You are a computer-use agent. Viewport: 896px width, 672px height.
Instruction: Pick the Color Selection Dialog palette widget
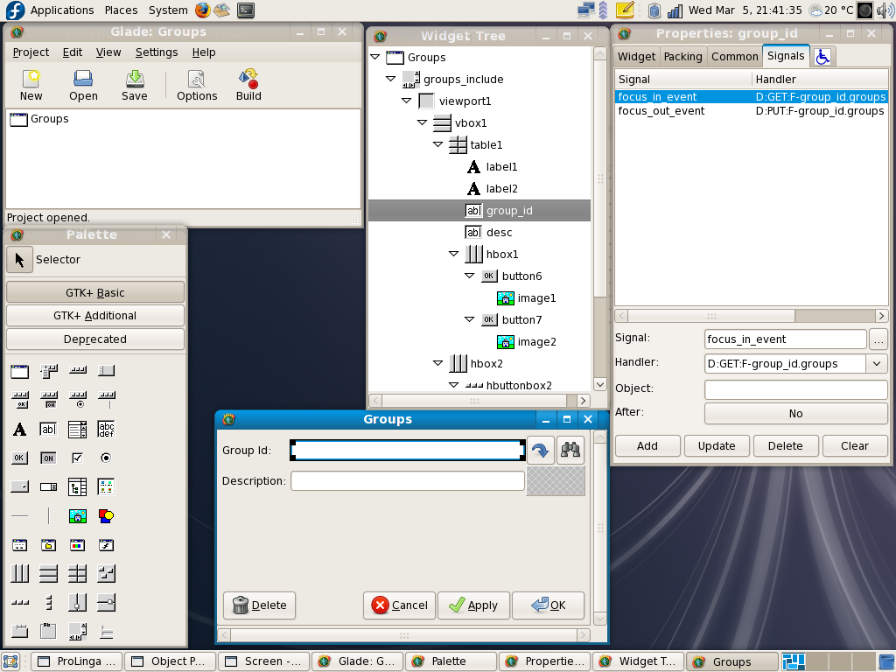[78, 545]
